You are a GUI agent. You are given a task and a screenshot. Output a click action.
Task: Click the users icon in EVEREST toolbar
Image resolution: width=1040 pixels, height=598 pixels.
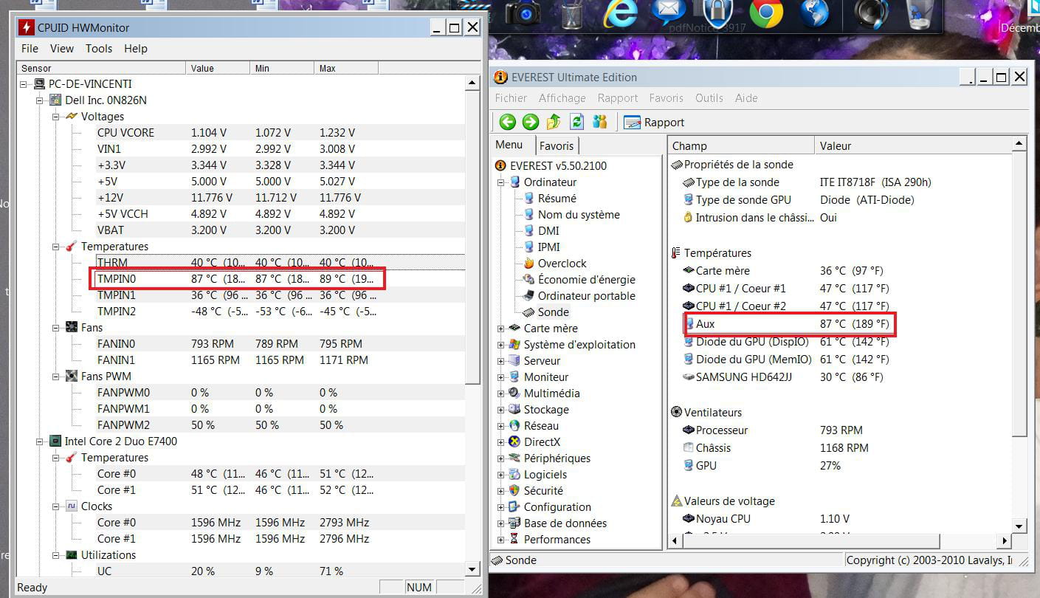click(x=600, y=122)
